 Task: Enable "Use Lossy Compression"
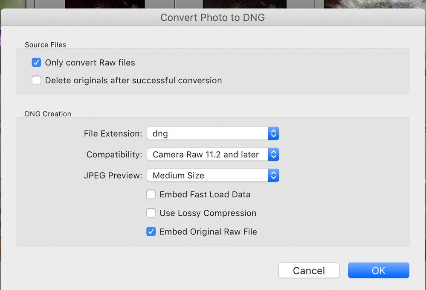(x=151, y=213)
